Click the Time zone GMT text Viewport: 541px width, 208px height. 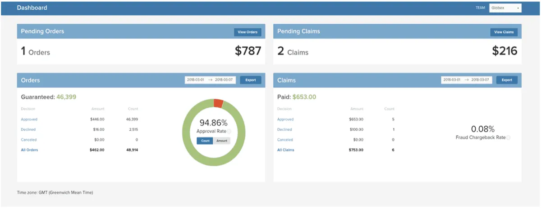pyautogui.click(x=55, y=193)
